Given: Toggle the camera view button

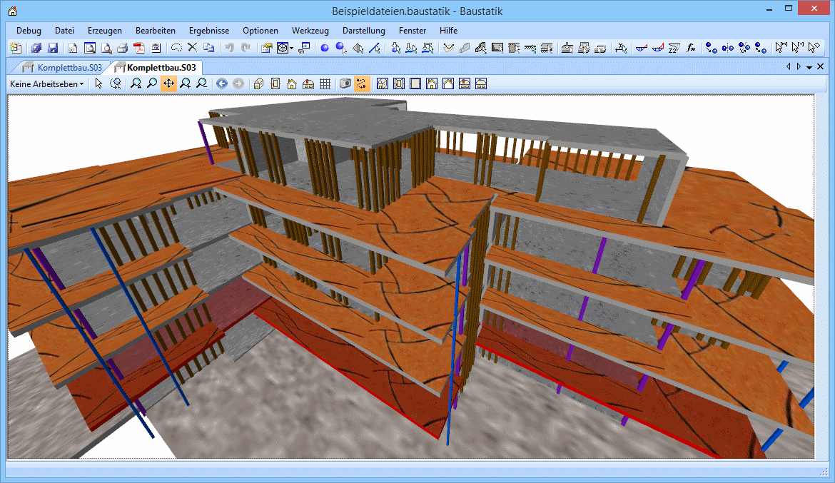Looking at the screenshot, I should (x=345, y=83).
